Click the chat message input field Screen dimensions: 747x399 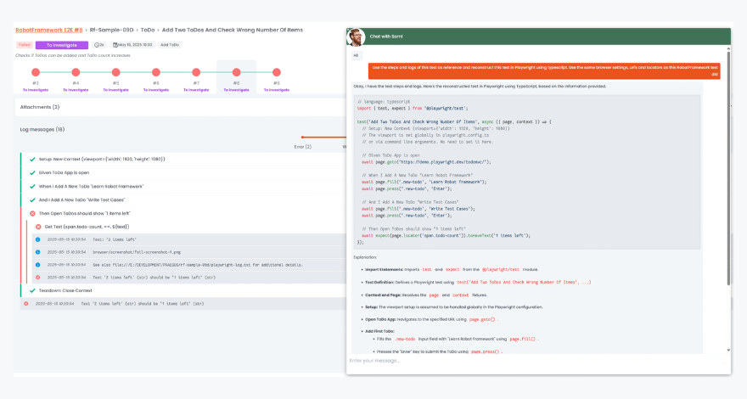point(535,361)
